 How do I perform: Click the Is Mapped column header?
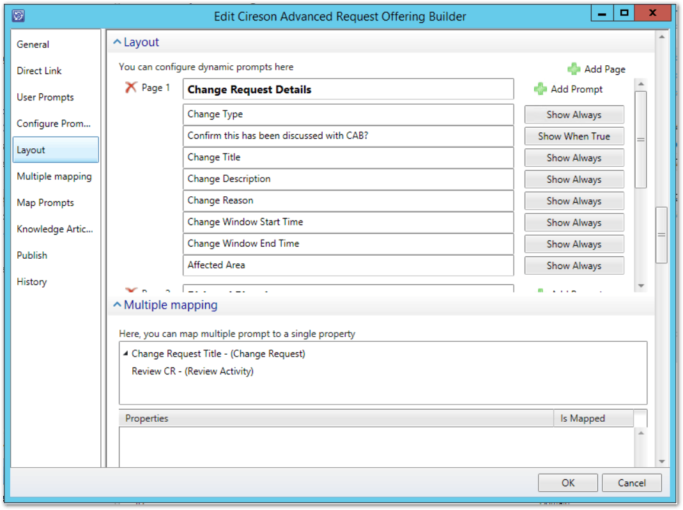click(594, 419)
